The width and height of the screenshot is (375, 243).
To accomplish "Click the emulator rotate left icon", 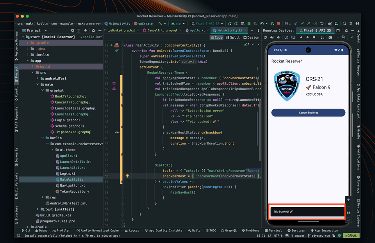I will coord(286,37).
